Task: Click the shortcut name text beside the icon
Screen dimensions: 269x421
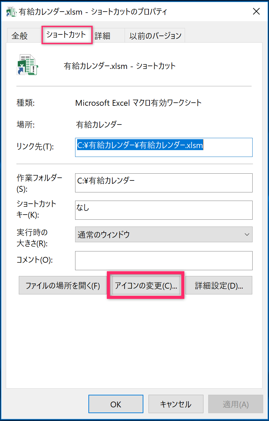Action: point(120,66)
